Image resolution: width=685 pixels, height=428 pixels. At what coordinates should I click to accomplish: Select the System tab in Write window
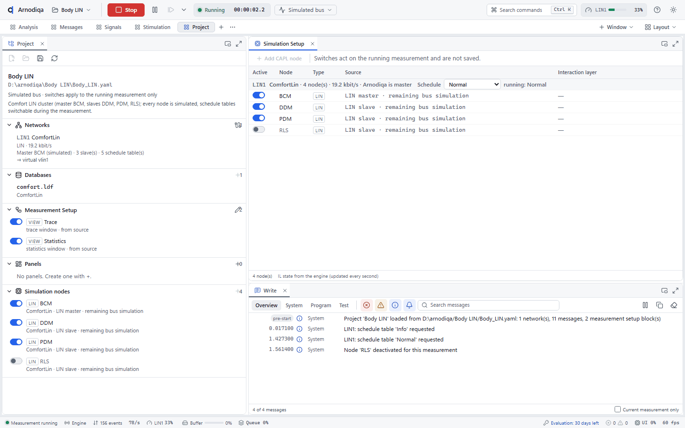tap(294, 305)
